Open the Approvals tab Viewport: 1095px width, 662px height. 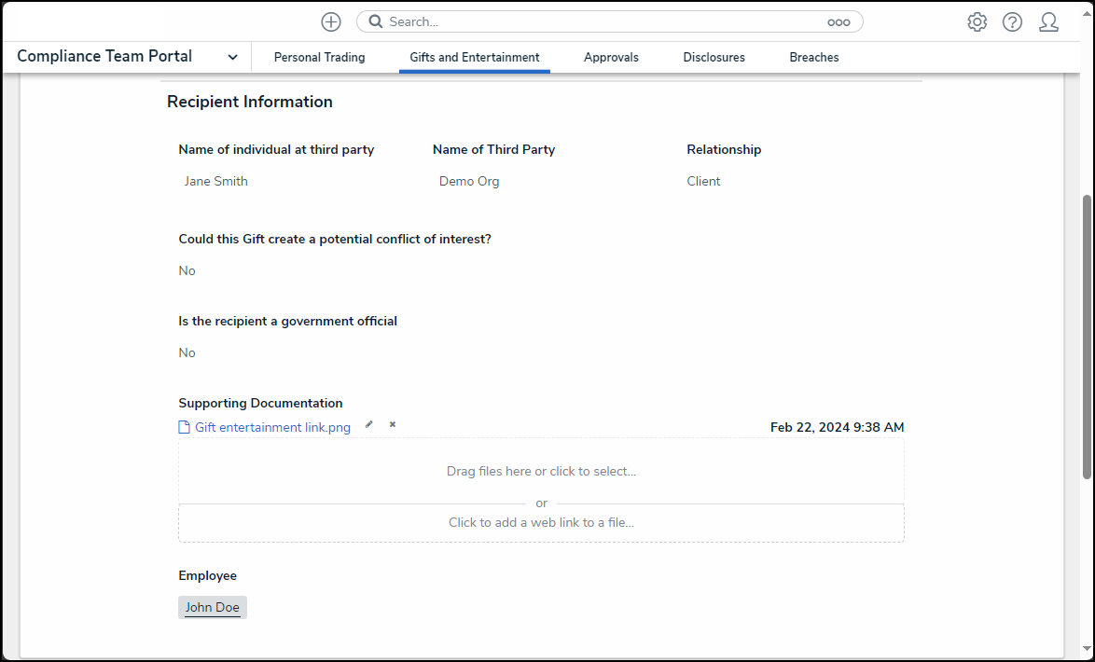tap(611, 57)
